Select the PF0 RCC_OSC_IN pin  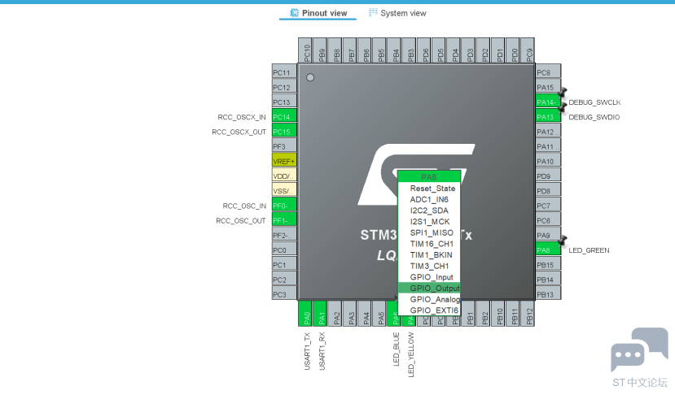[x=284, y=206]
